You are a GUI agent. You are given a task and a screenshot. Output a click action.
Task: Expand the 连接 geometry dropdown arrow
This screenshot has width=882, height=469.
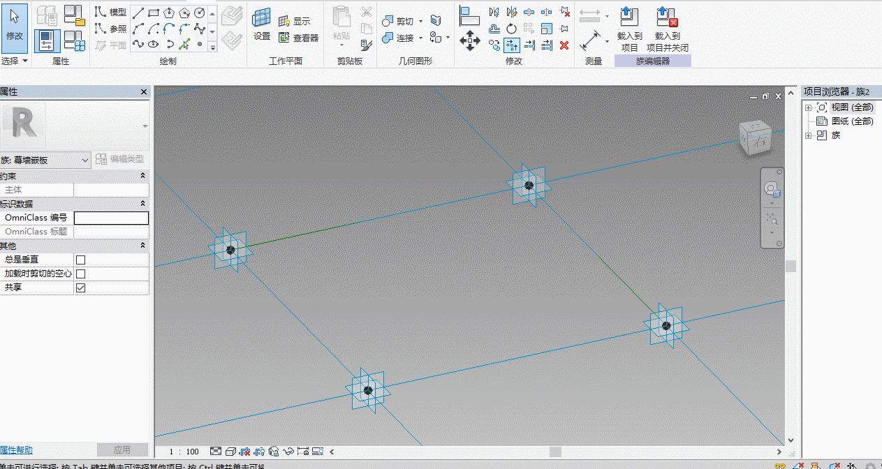[421, 38]
